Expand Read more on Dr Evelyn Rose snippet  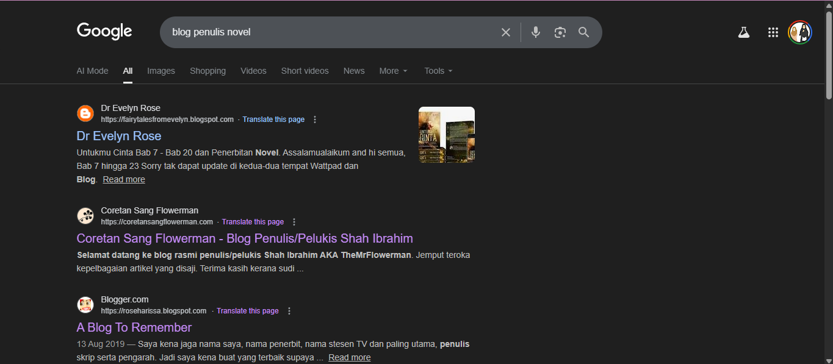click(x=124, y=179)
